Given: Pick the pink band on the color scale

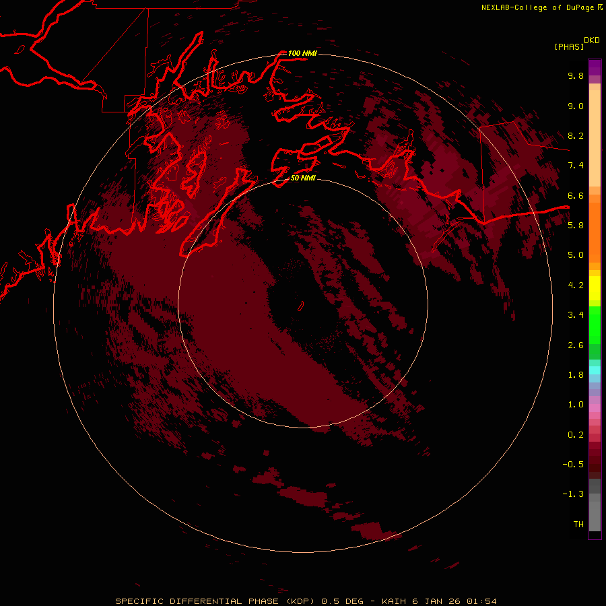Looking at the screenshot, I should (x=595, y=407).
